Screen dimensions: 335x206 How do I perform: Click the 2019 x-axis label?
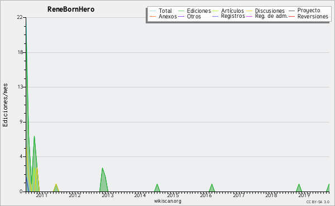(x=304, y=195)
